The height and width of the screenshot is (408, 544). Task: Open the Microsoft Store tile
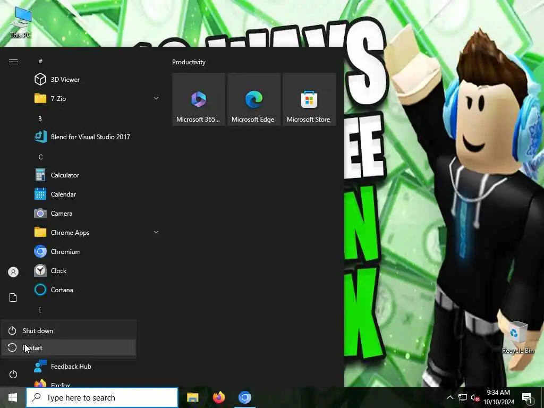pyautogui.click(x=309, y=99)
